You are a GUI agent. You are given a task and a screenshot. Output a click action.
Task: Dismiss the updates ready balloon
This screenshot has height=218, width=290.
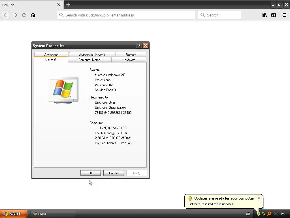259,198
